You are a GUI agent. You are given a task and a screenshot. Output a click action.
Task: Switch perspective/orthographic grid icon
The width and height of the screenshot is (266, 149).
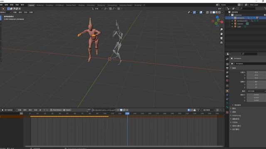coord(222,43)
